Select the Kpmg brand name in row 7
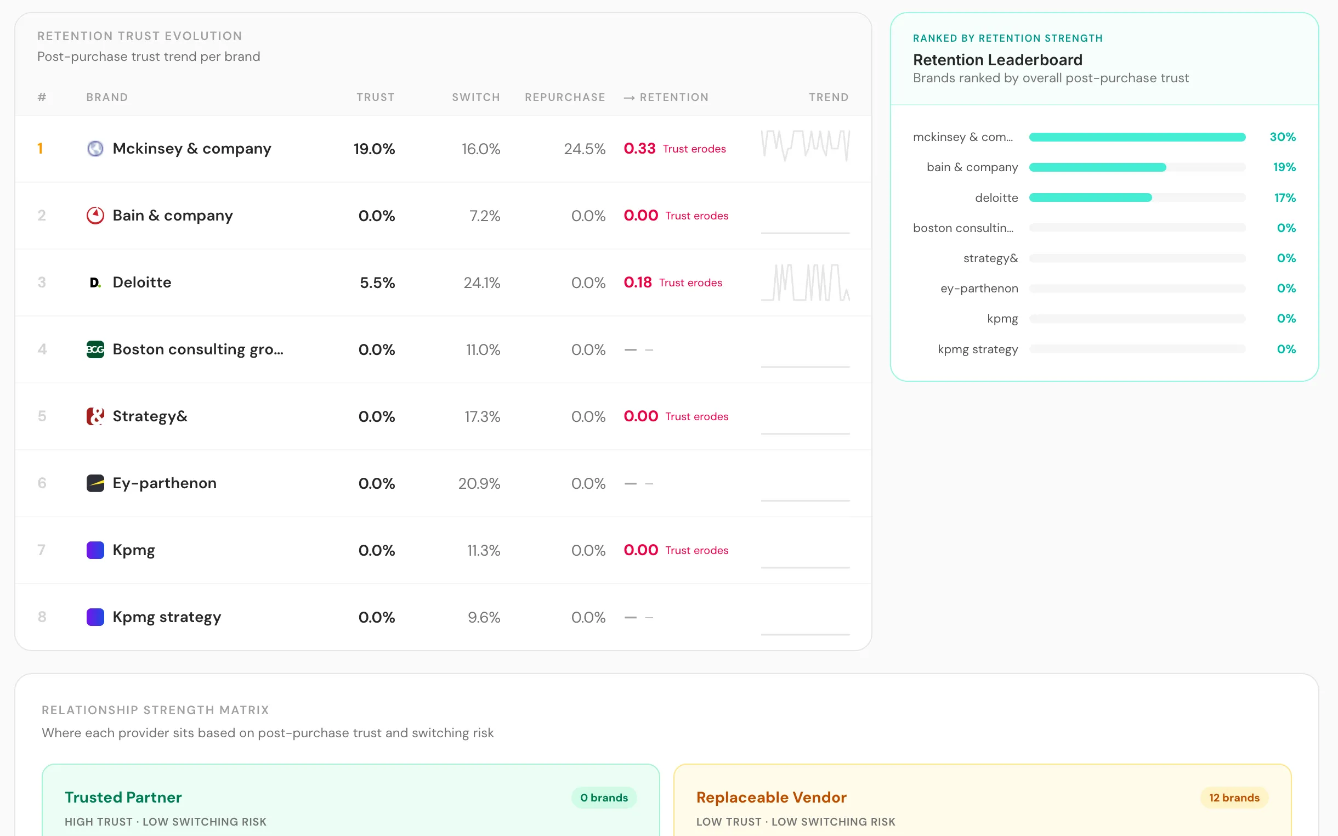The width and height of the screenshot is (1338, 836). click(x=134, y=550)
